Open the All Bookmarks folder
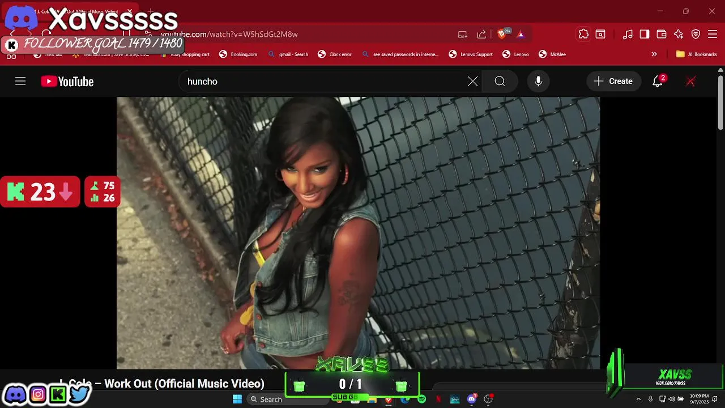Viewport: 725px width, 408px height. (x=697, y=54)
